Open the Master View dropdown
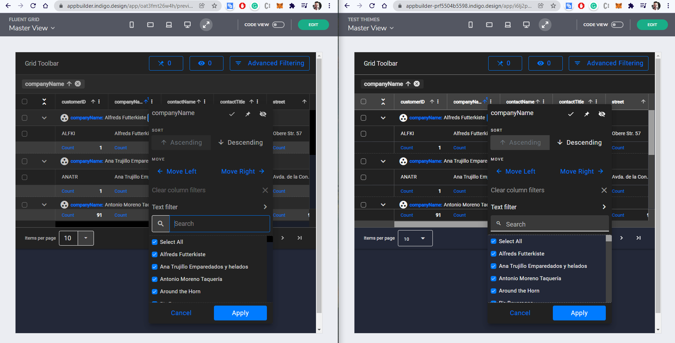This screenshot has height=343, width=675. (32, 28)
